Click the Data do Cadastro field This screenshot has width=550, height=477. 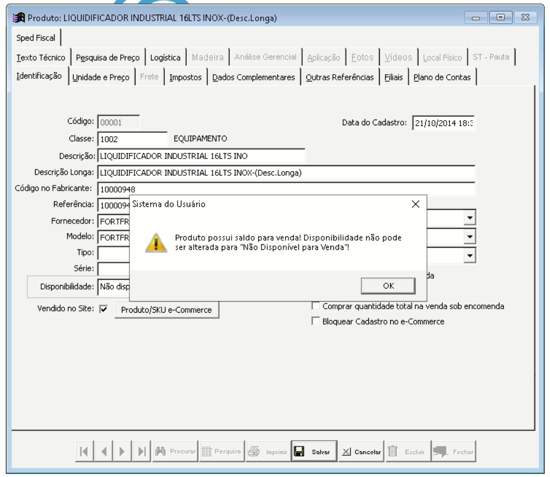pos(443,123)
